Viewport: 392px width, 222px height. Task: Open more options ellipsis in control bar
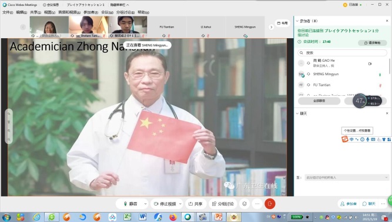(x=257, y=204)
